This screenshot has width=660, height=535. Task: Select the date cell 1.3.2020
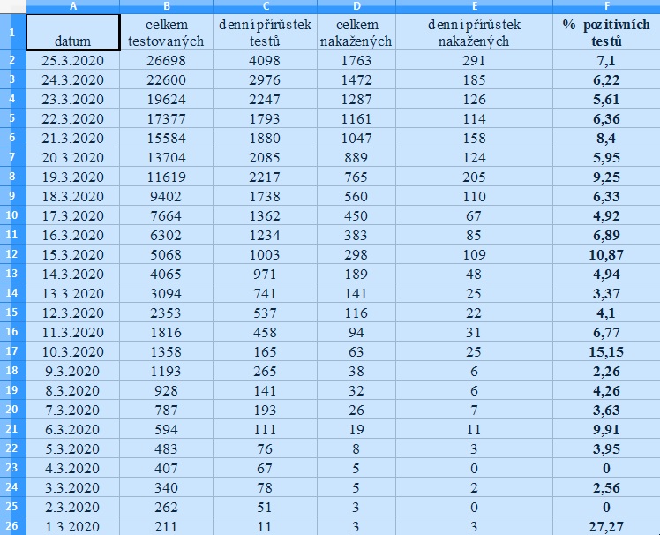point(72,526)
